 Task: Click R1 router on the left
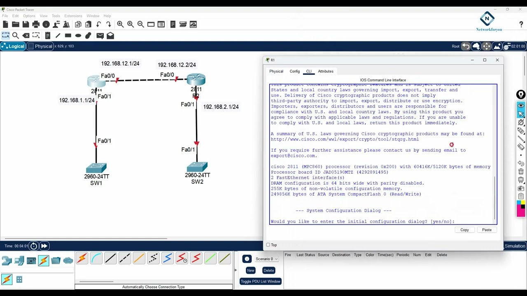coord(96,81)
